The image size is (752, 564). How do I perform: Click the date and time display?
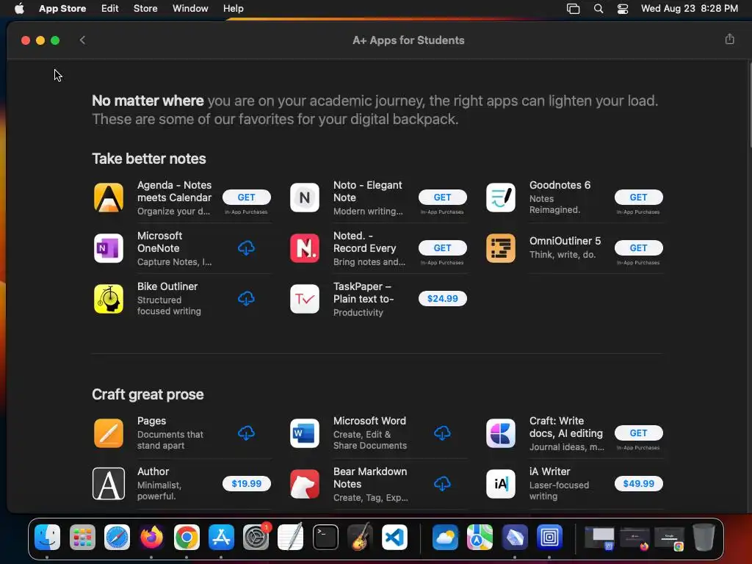point(689,9)
